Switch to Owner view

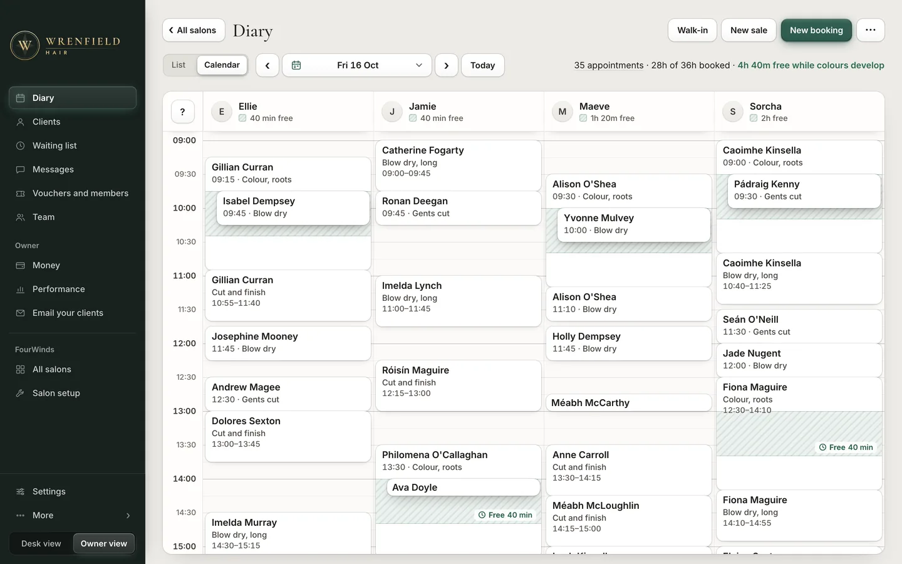click(x=104, y=543)
